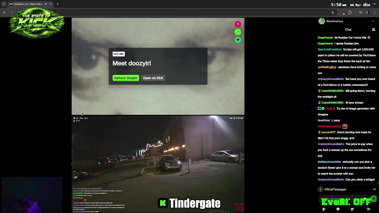Open browser extensions puzzle icon
379x213 pixels.
tap(350, 12)
